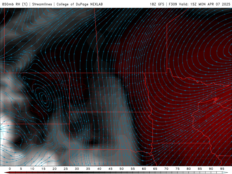The image size is (232, 174).
Task: Click the '55' value on the color scale
Action: click(x=133, y=169)
